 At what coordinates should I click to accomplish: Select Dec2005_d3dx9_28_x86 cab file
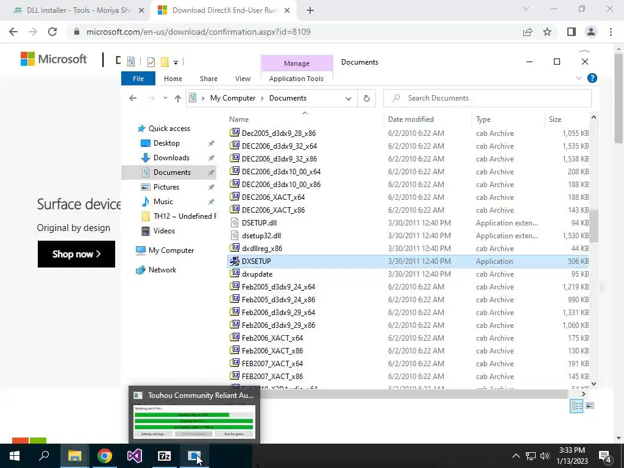pos(408,133)
